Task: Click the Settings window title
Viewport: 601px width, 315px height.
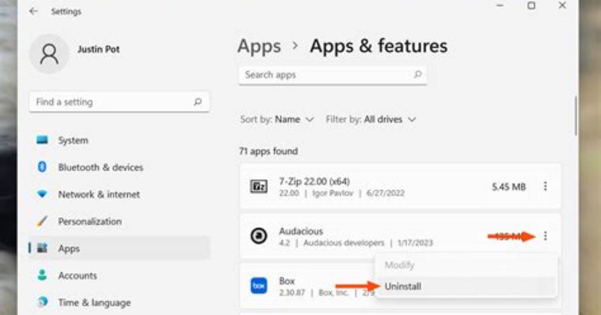Action: (66, 12)
